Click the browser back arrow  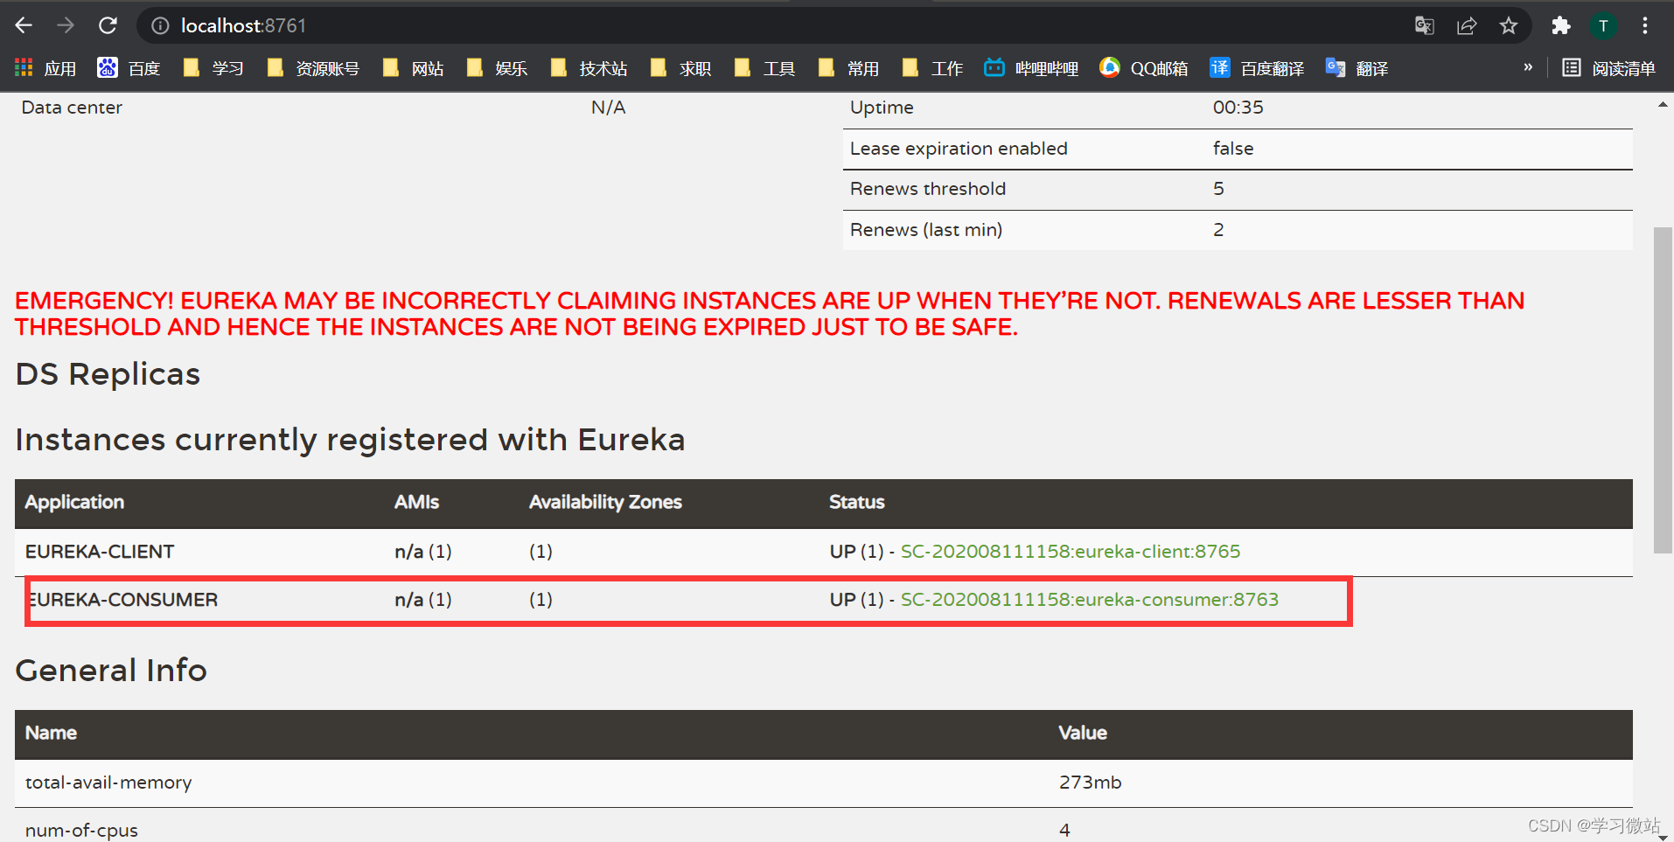24,25
